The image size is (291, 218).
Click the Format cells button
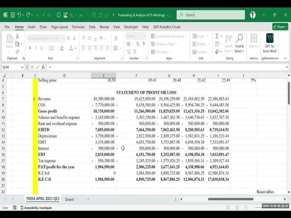[200, 52]
